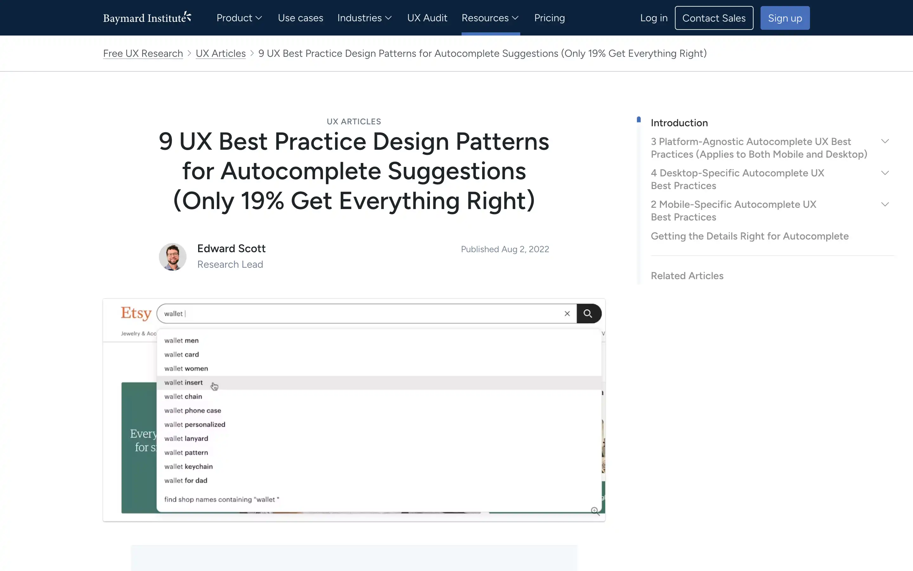This screenshot has width=913, height=571.
Task: Jump to the Introduction section
Action: (679, 123)
